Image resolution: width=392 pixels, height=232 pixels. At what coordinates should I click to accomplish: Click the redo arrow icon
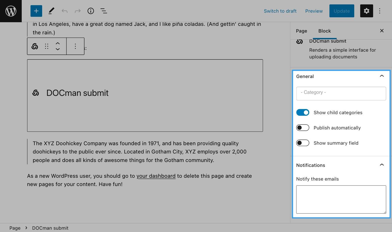click(x=78, y=11)
